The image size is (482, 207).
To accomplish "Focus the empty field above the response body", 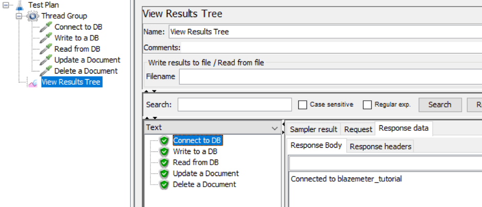I will click(x=386, y=163).
